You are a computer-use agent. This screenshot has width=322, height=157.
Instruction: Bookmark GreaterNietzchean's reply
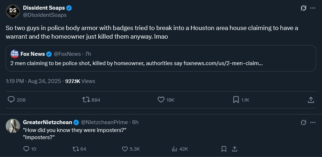[x=224, y=149]
